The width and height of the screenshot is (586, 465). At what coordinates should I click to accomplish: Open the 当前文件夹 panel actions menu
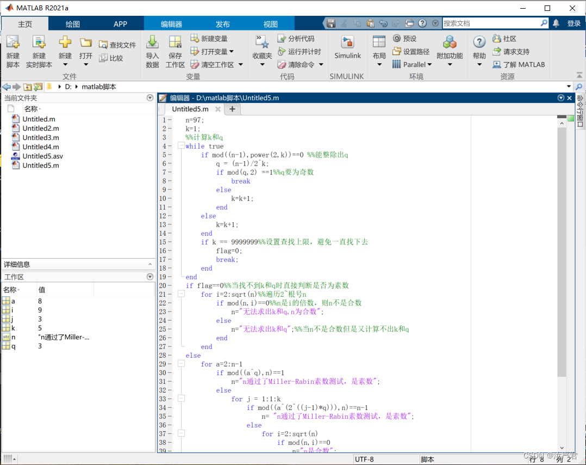pyautogui.click(x=150, y=97)
